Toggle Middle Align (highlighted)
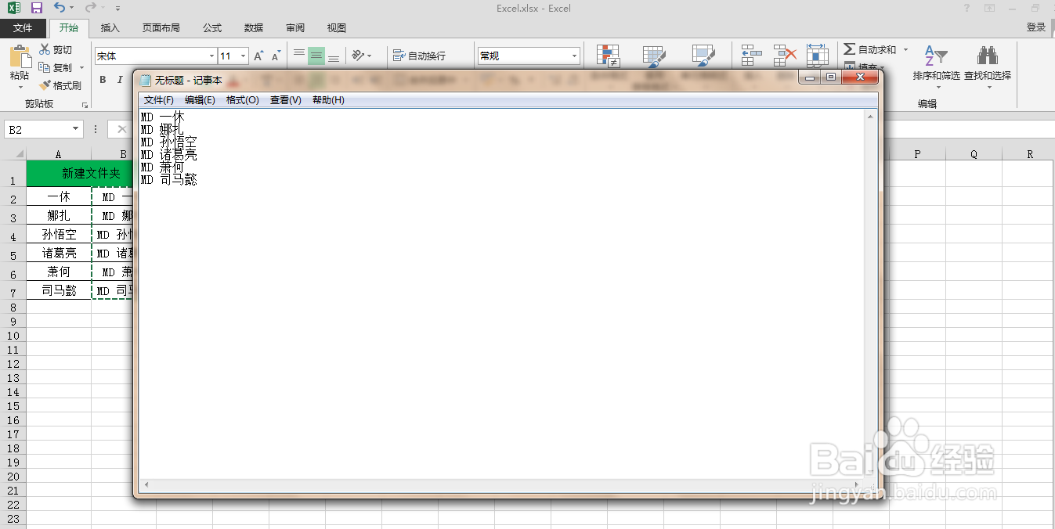The image size is (1055, 529). point(316,56)
